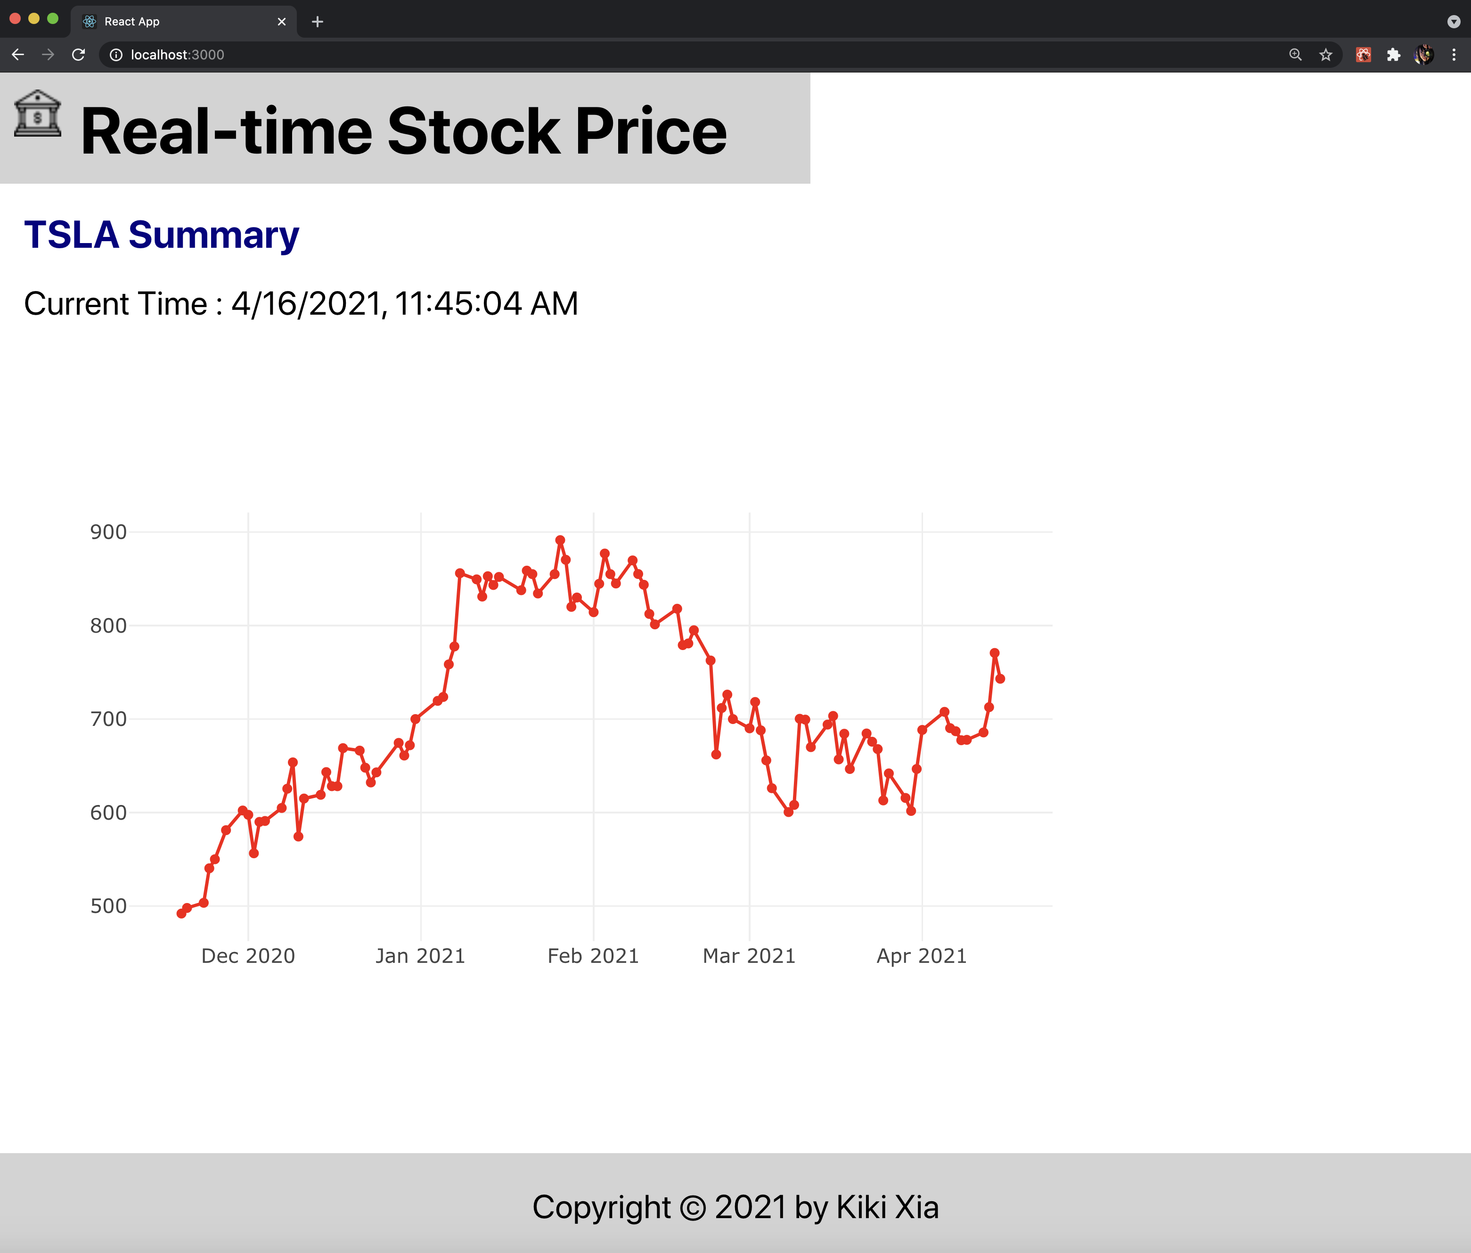
Task: Click the Feb 2021 axis label
Action: click(593, 956)
